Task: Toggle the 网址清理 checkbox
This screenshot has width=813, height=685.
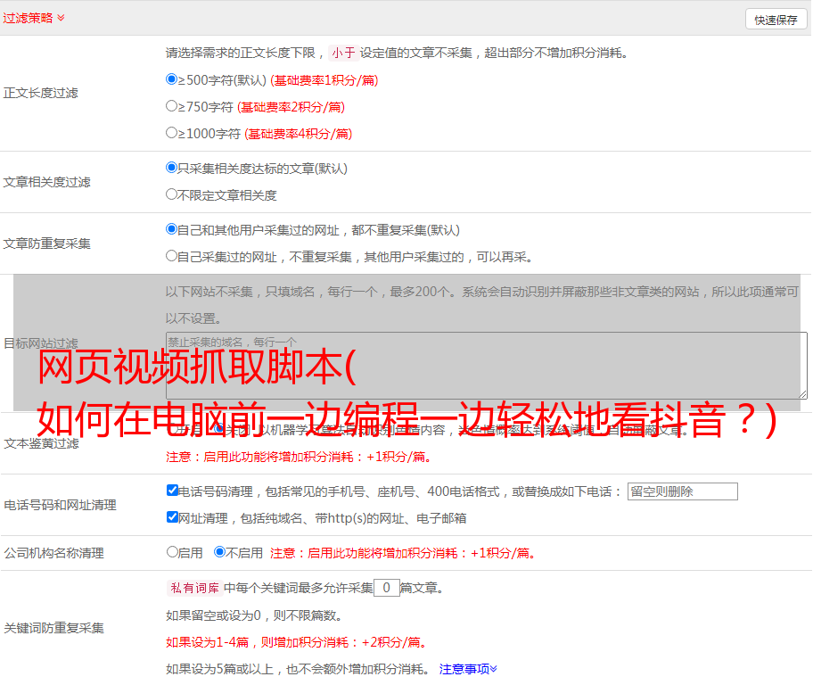Action: [173, 517]
